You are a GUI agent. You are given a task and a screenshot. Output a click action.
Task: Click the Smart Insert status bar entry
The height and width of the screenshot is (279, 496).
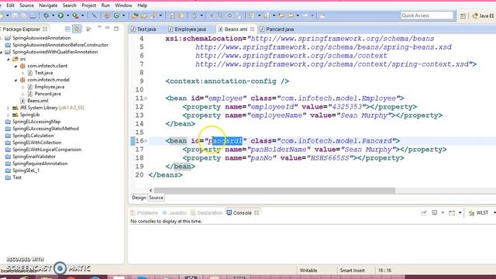352,270
